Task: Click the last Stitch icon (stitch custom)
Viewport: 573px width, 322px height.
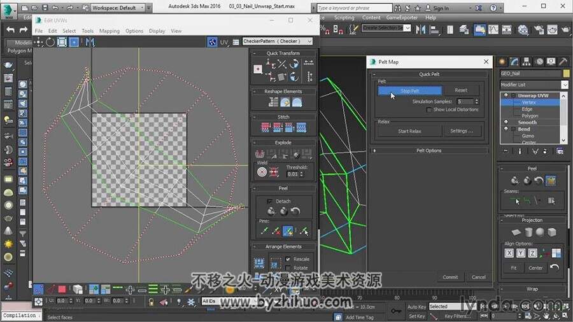Action: (301, 127)
